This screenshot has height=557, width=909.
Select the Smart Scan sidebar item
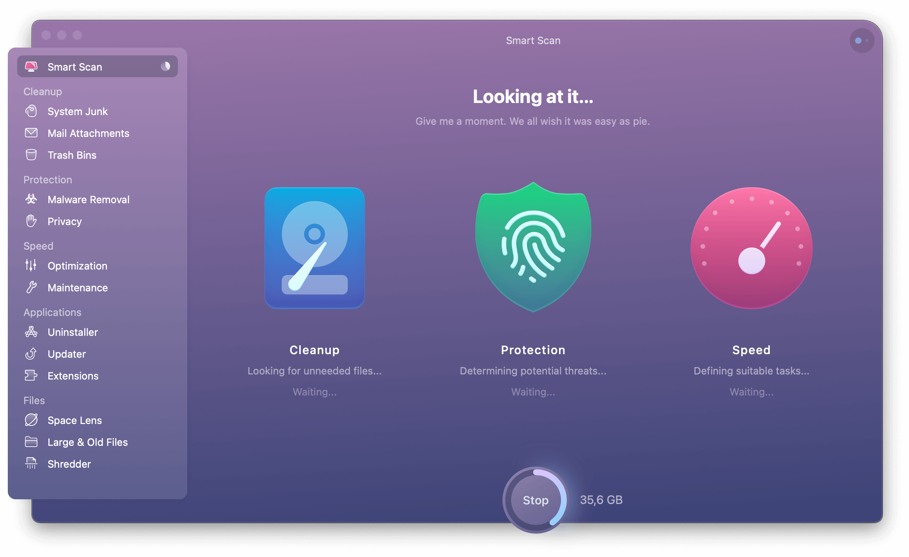[x=75, y=67]
